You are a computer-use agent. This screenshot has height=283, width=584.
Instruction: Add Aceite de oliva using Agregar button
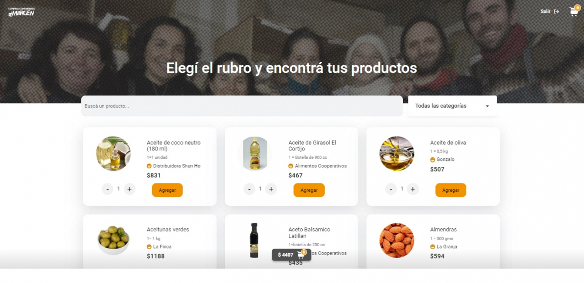451,190
